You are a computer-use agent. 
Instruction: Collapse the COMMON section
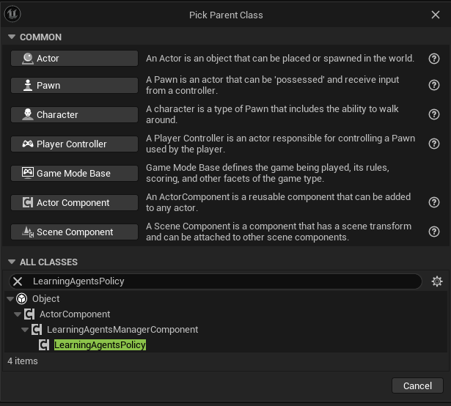pos(12,37)
